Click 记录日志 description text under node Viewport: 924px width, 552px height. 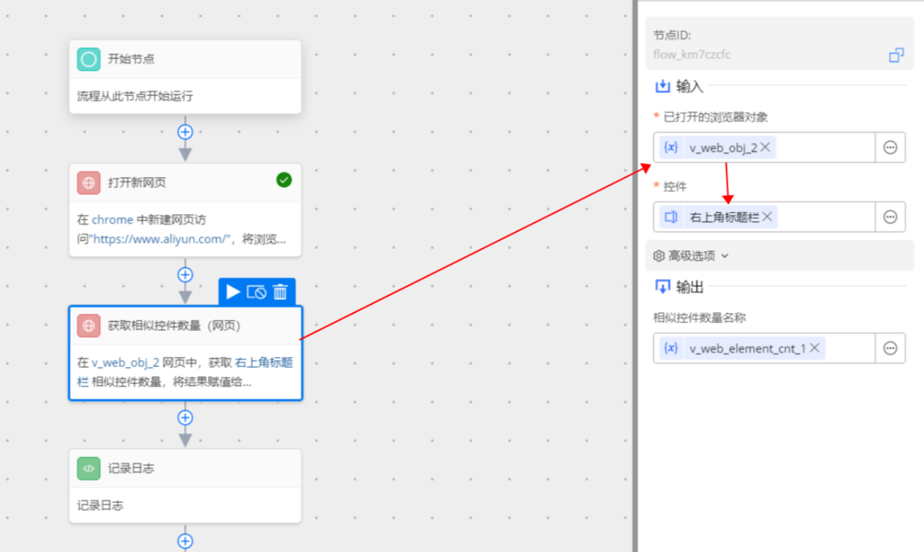pyautogui.click(x=100, y=506)
